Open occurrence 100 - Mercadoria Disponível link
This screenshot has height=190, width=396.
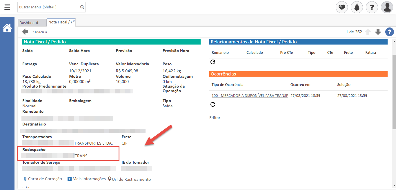(250, 95)
